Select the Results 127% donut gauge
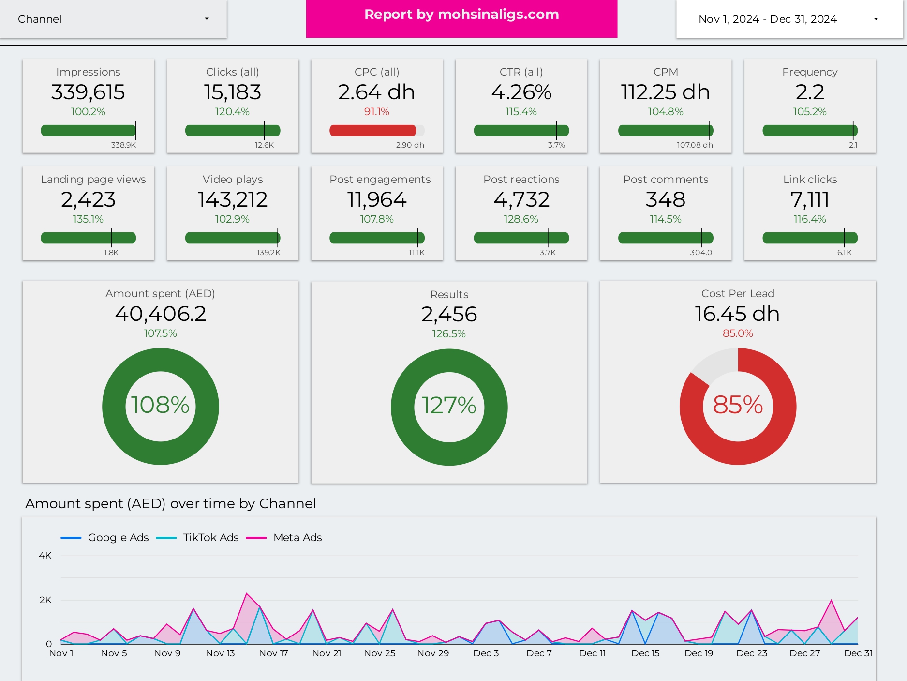Image resolution: width=907 pixels, height=681 pixels. tap(448, 407)
